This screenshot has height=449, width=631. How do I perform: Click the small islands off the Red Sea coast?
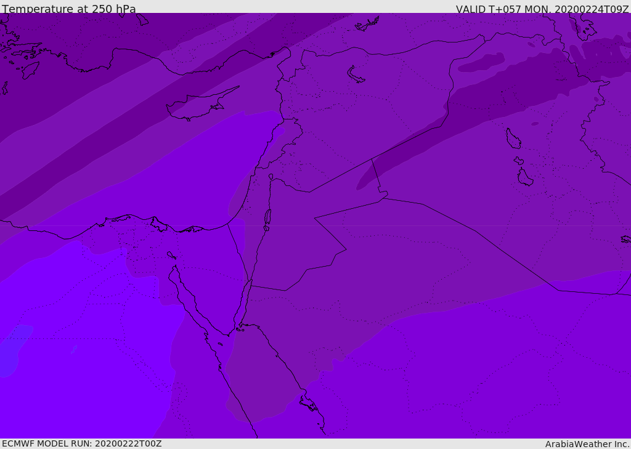(308, 403)
